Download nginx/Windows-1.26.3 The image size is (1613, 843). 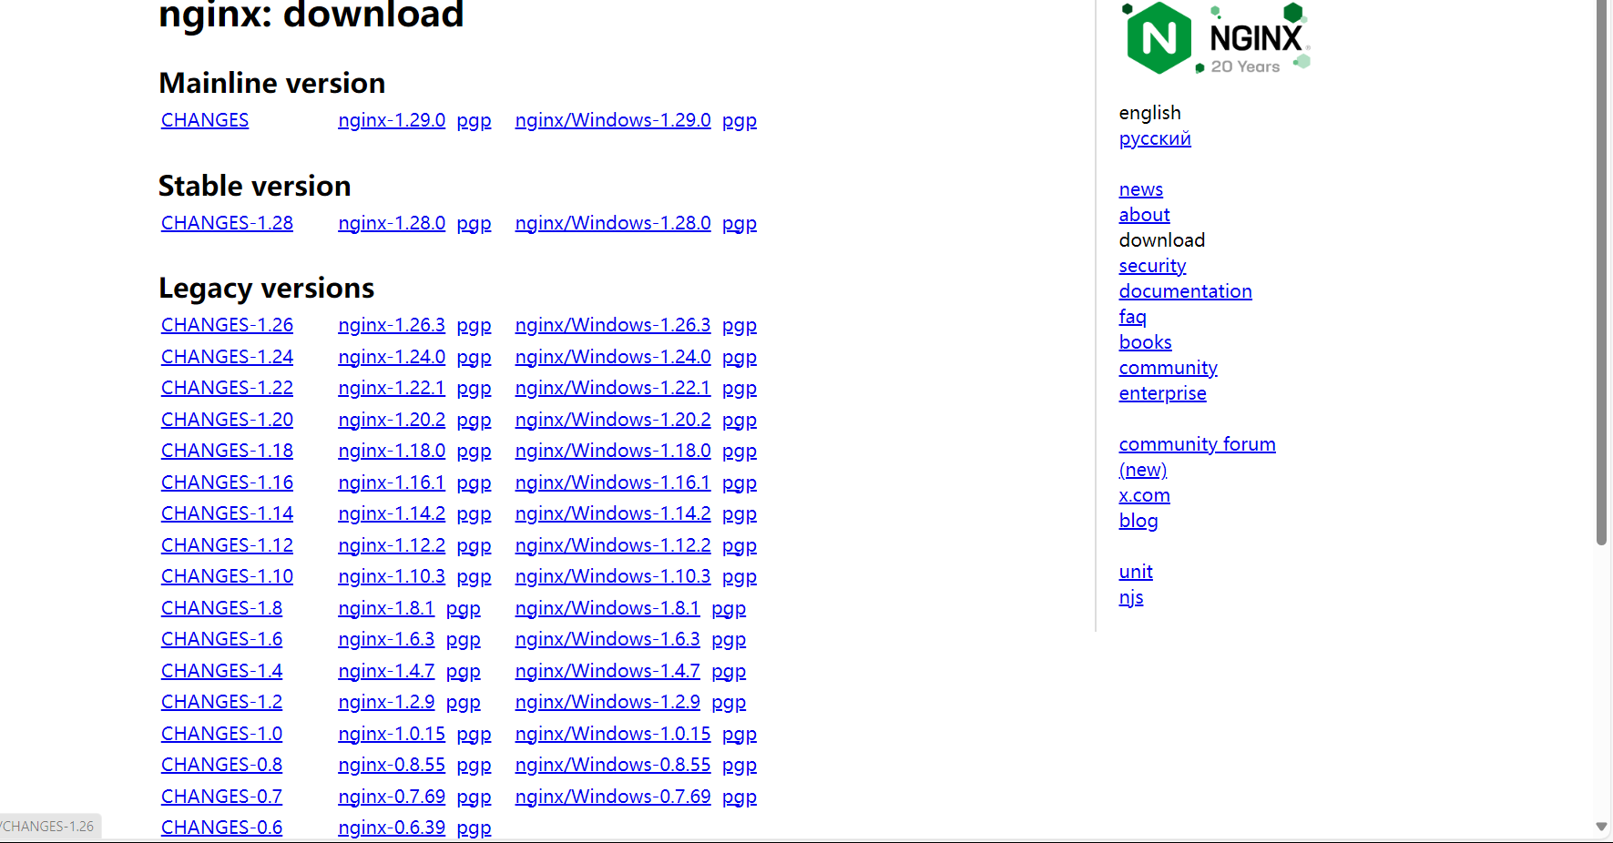tap(613, 325)
